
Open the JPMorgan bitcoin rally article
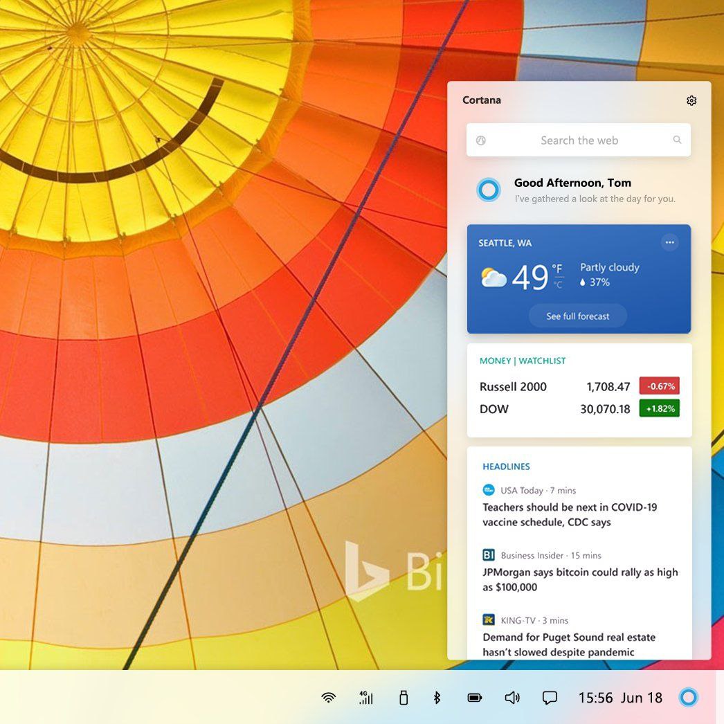tap(580, 580)
